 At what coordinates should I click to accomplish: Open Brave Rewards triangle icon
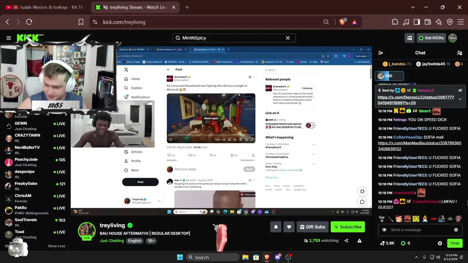[354, 22]
